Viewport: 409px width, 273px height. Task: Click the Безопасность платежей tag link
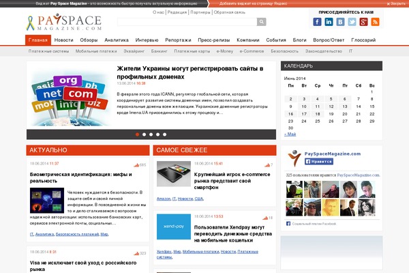(x=77, y=234)
